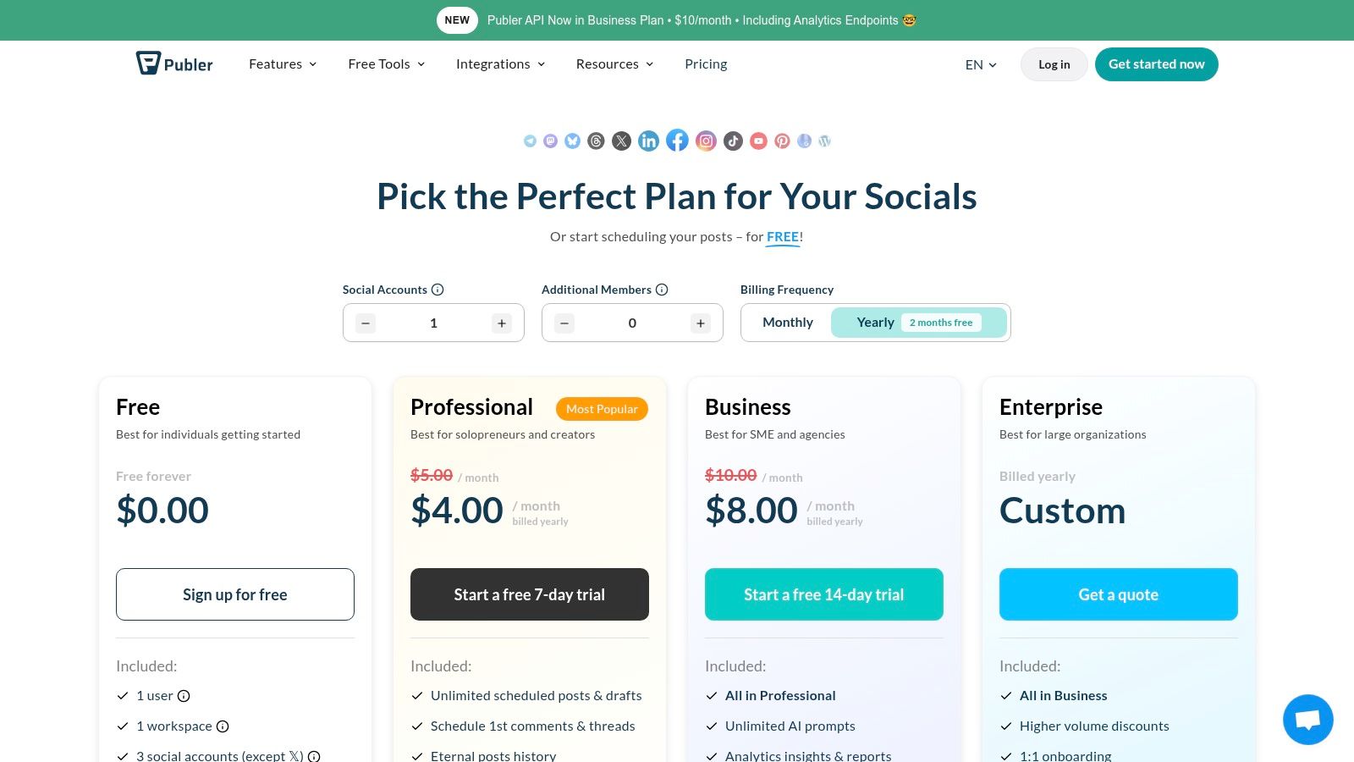Switch billing frequency to Monthly
The height and width of the screenshot is (762, 1354).
tap(787, 323)
